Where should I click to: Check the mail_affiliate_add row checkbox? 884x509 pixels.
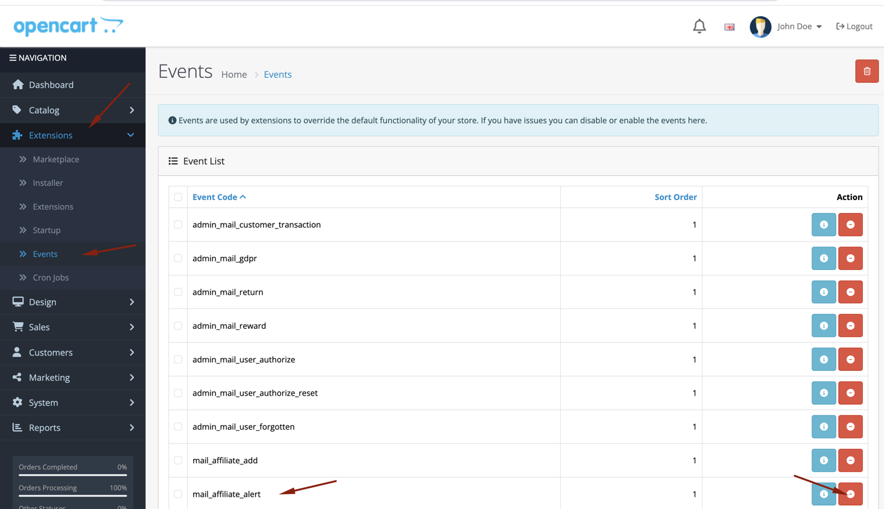(x=178, y=460)
